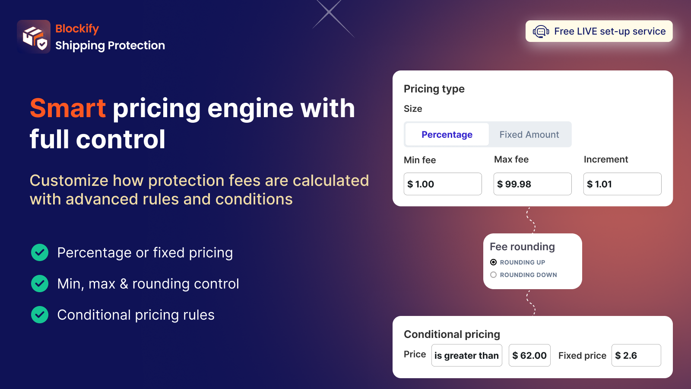Screen dimensions: 691x389
Task: Click the sparkle cross graphic at the top
Action: click(328, 13)
